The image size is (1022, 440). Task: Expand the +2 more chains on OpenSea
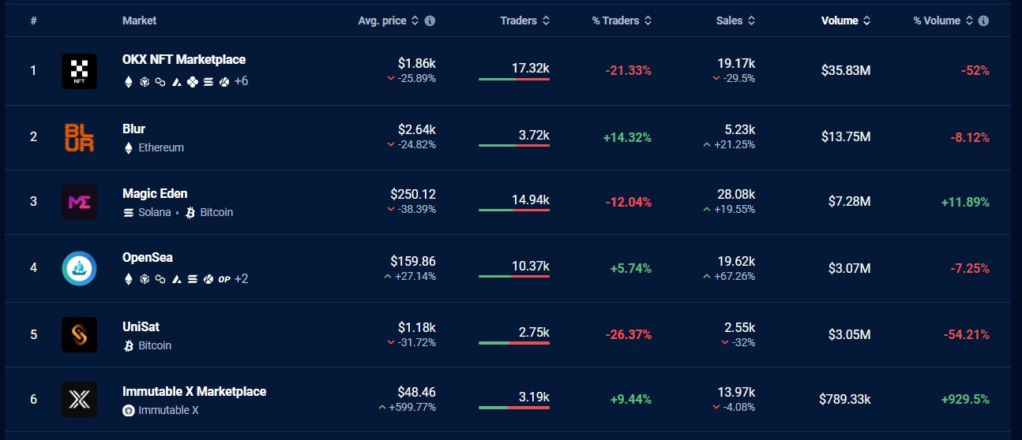tap(241, 278)
